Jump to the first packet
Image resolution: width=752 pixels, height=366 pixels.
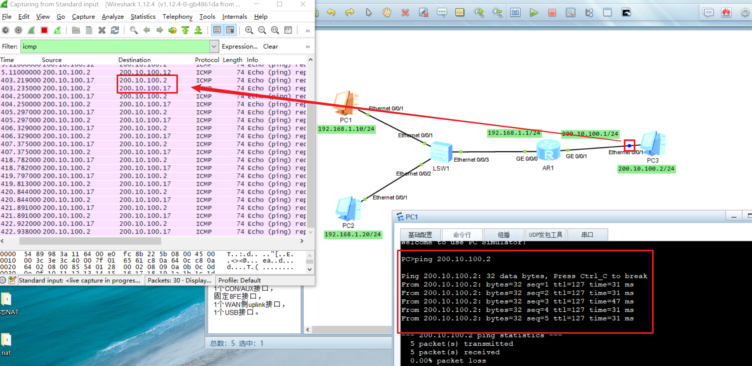pyautogui.click(x=186, y=30)
